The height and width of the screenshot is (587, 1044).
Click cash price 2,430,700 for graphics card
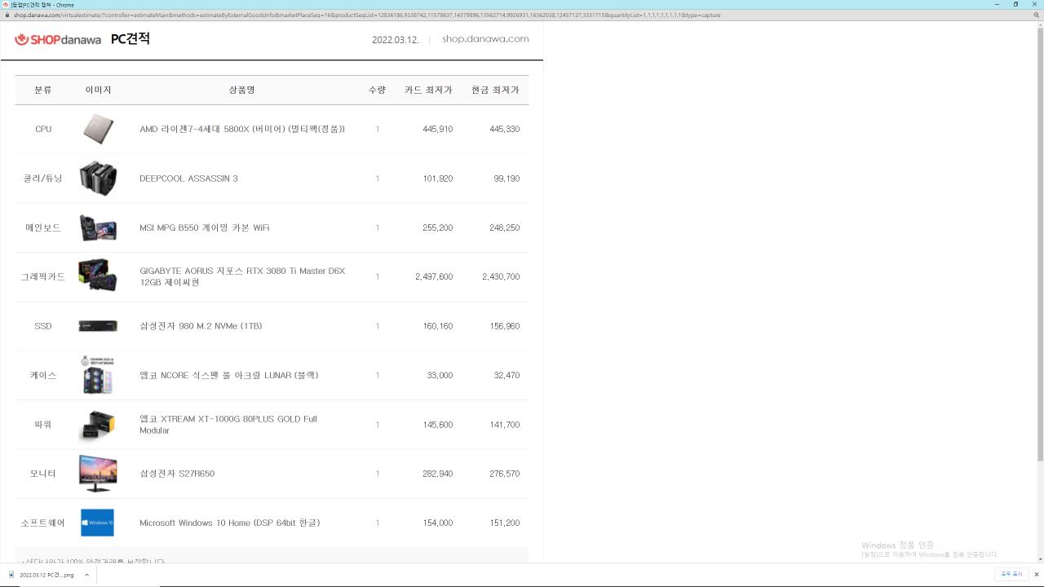click(501, 276)
